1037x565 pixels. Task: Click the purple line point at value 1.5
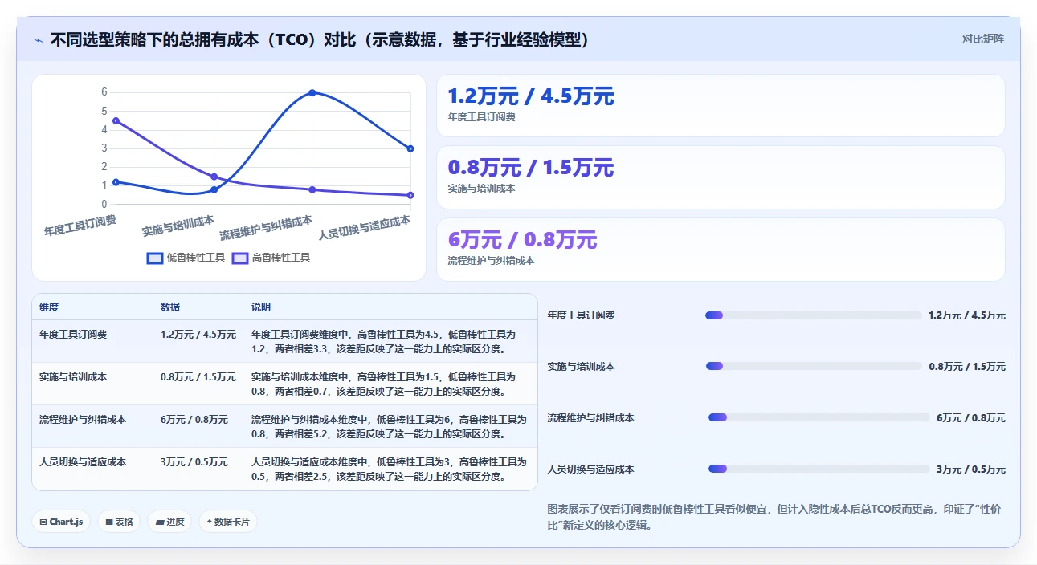click(x=214, y=177)
